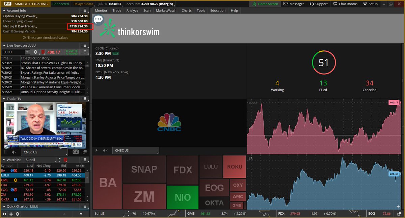Collapse the Quick Chart on LULU section
Image resolution: width=405 pixels, height=218 pixels.
[4, 207]
